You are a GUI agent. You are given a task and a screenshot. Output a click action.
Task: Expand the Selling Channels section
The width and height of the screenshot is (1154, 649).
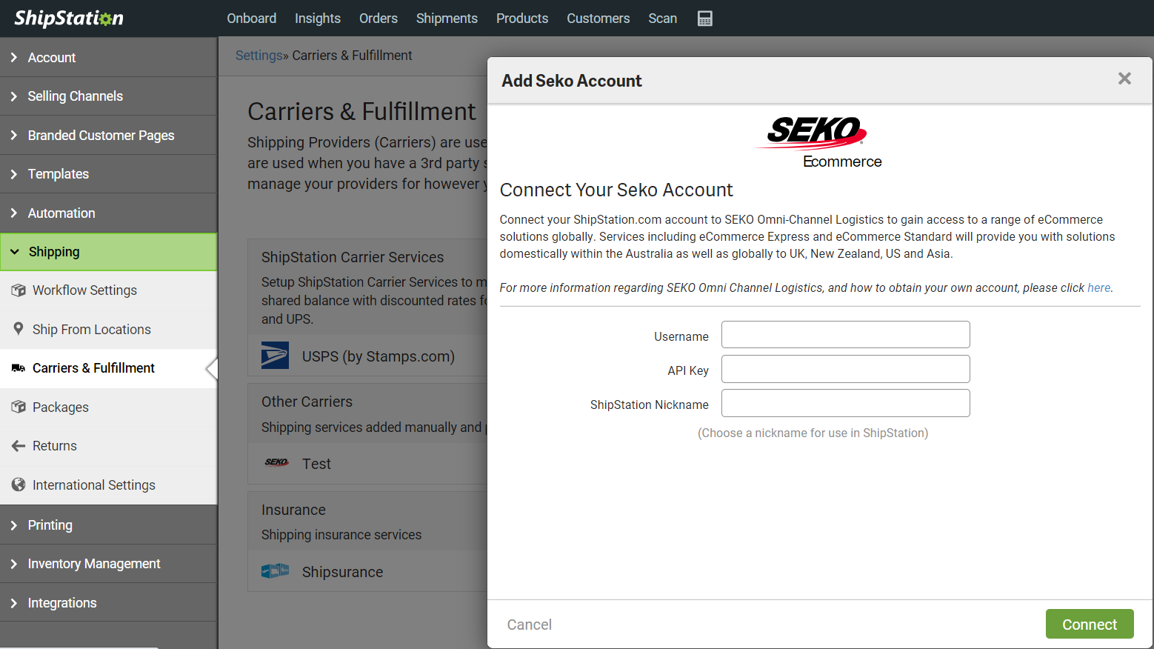[x=109, y=96]
